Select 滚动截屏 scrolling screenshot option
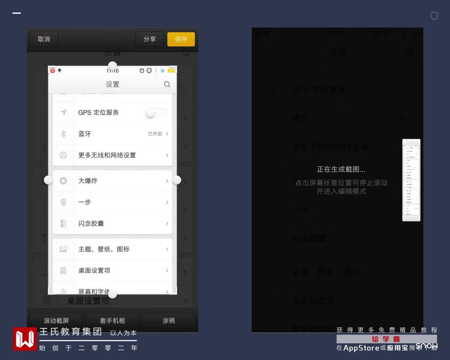The width and height of the screenshot is (450, 360). coord(56,320)
